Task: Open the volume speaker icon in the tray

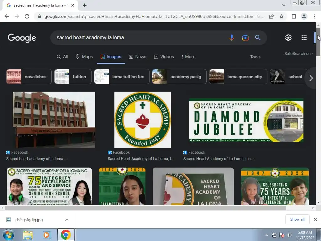Action: click(x=289, y=235)
